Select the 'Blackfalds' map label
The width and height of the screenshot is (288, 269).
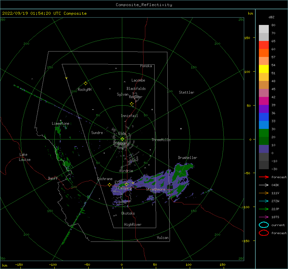pos(136,89)
